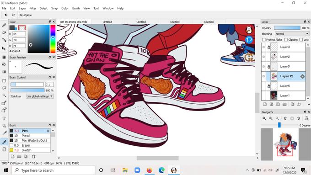Select the Brush tool in left toolbar

tap(4, 25)
